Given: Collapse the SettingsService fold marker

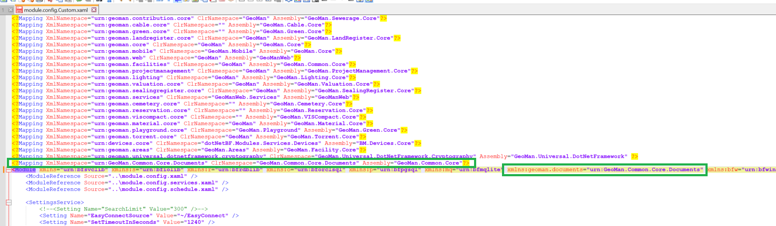Looking at the screenshot, I should pyautogui.click(x=9, y=202).
